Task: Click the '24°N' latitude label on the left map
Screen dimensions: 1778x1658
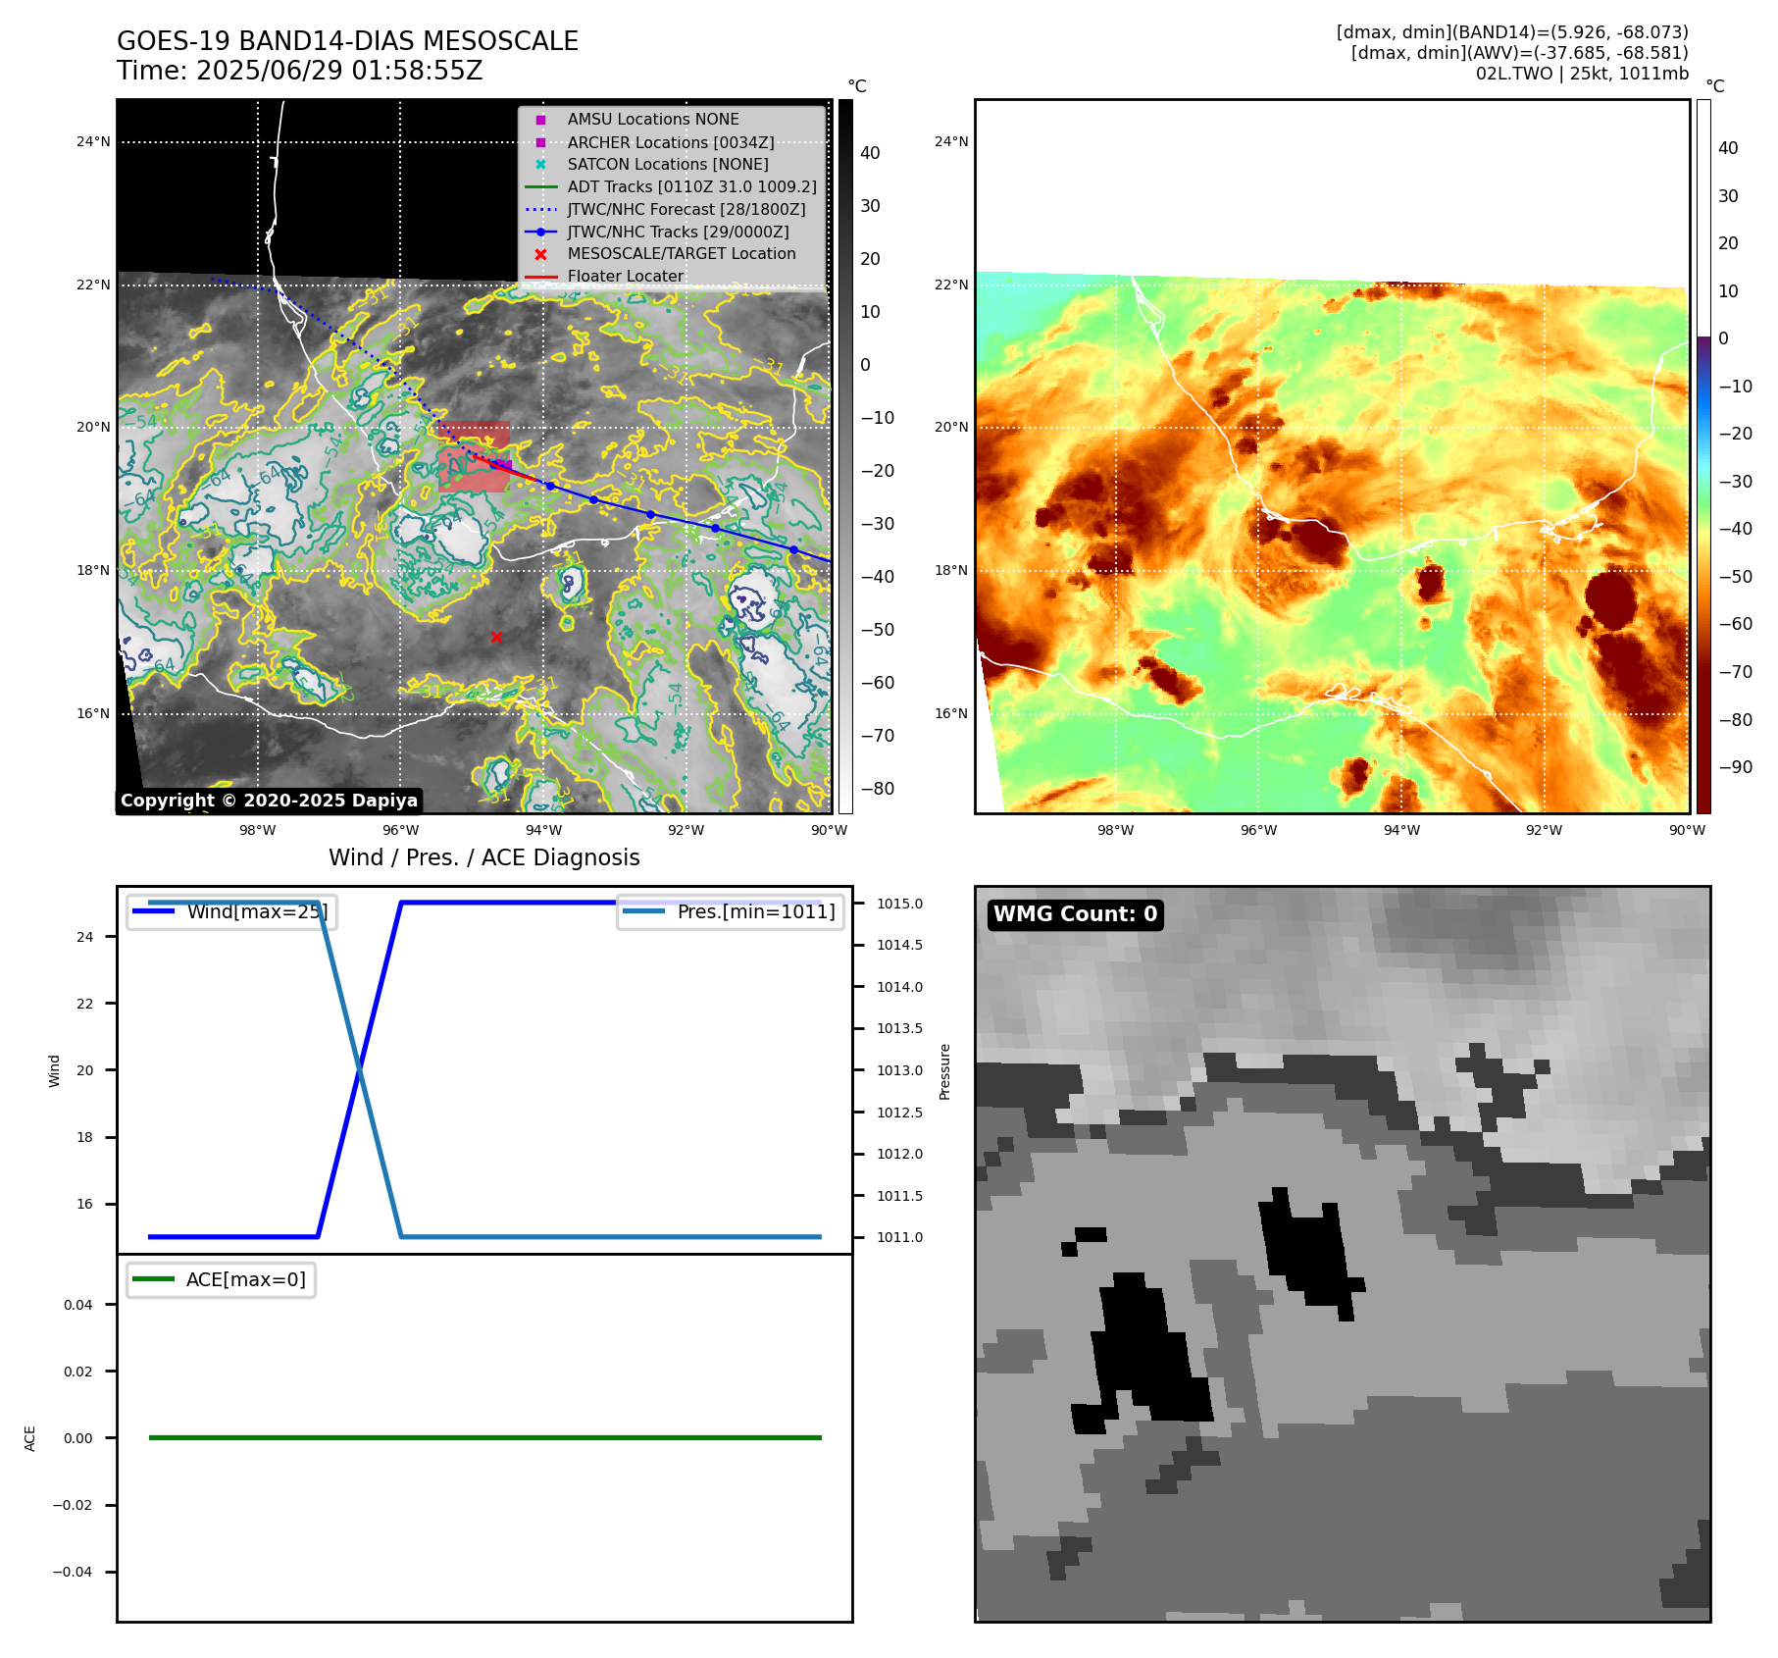Action: pos(93,142)
